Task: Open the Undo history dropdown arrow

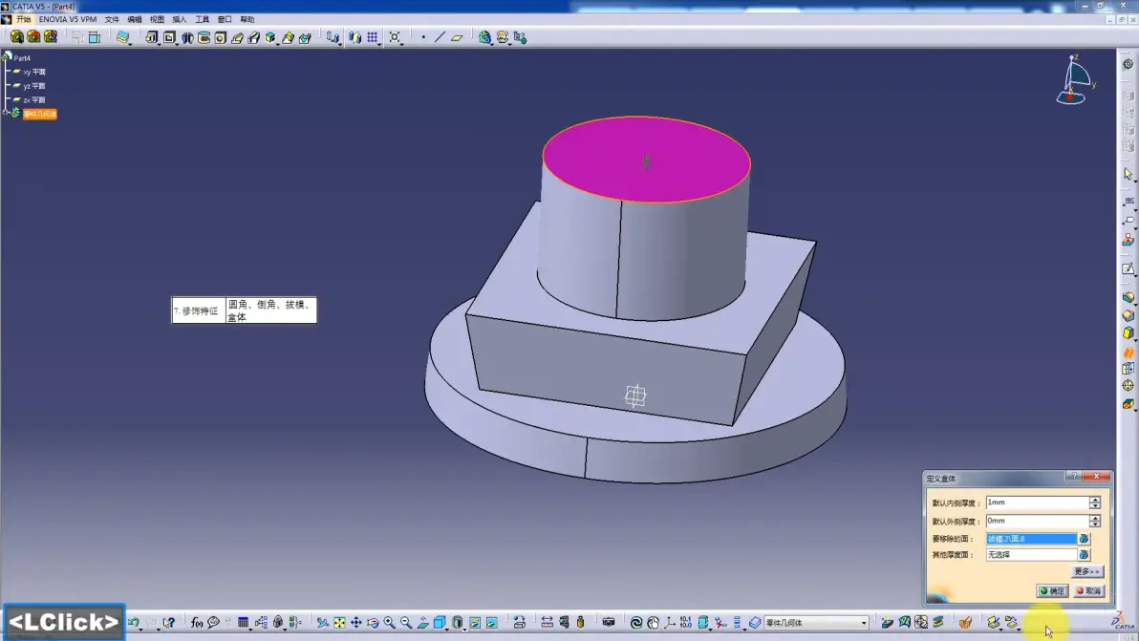Action: pyautogui.click(x=140, y=628)
